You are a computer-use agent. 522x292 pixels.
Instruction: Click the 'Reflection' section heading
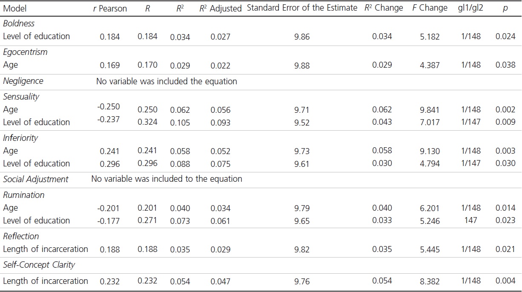click(x=21, y=236)
